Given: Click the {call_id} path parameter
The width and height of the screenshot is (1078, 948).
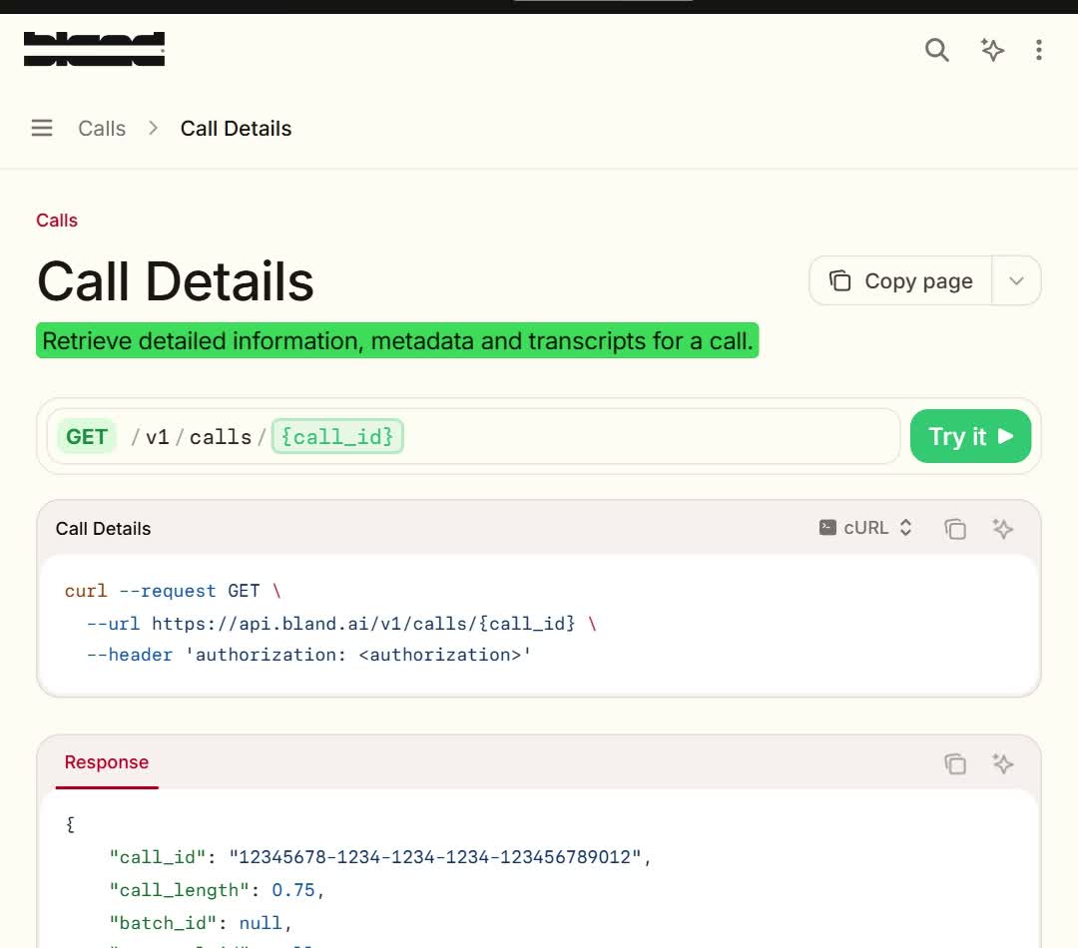Looking at the screenshot, I should click(337, 436).
